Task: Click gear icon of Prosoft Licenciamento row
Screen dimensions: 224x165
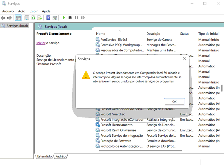Action: coord(98,125)
